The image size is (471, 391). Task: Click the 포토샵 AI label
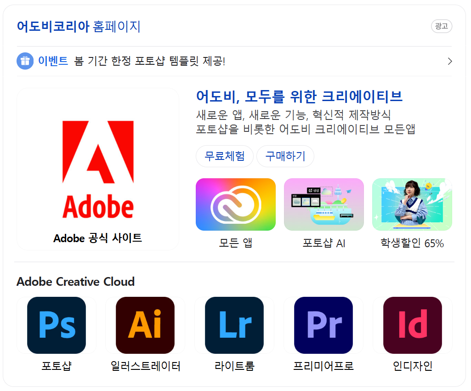pos(324,243)
